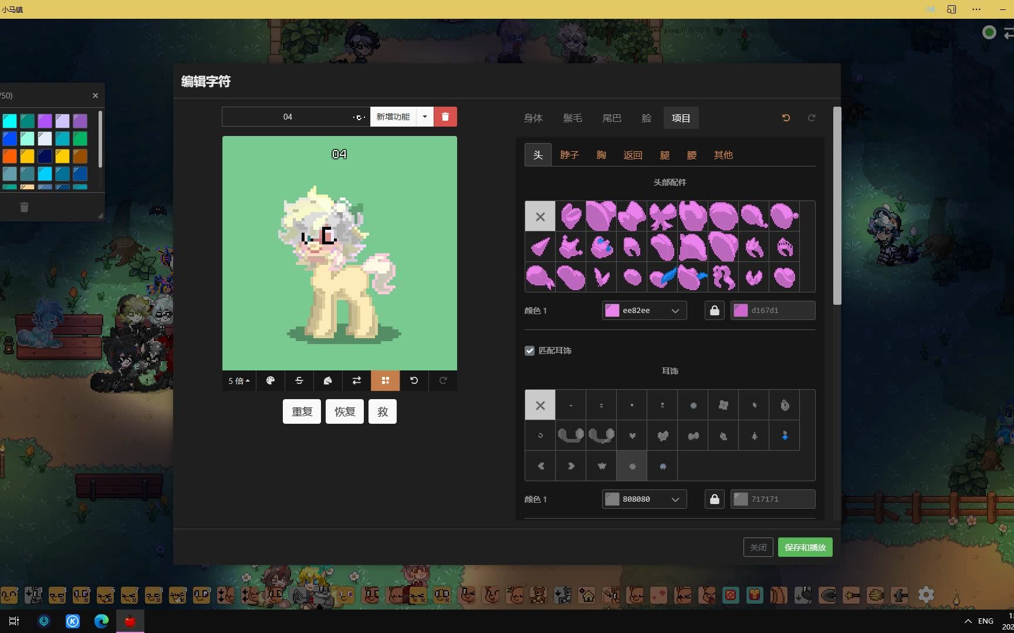
Task: Open game settings gear in bottom bar
Action: click(x=926, y=595)
